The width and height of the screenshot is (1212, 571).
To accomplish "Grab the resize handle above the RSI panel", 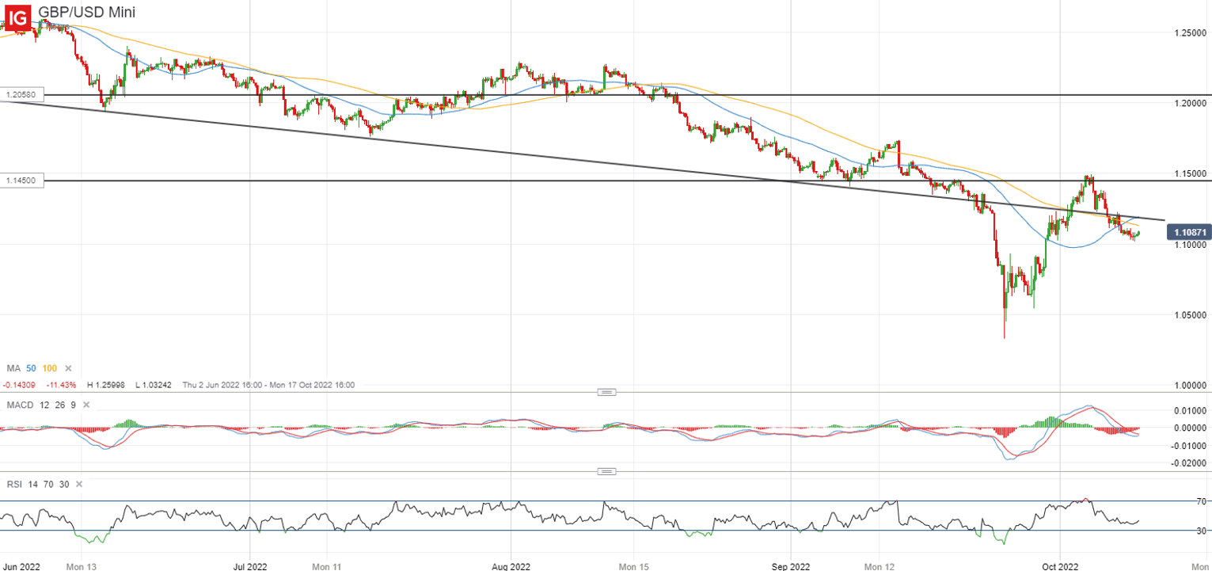I will (606, 471).
